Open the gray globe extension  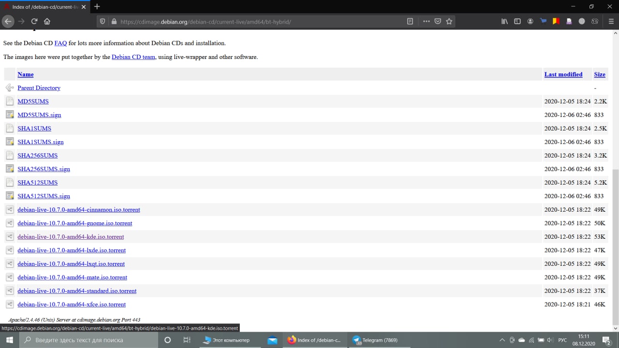(582, 21)
